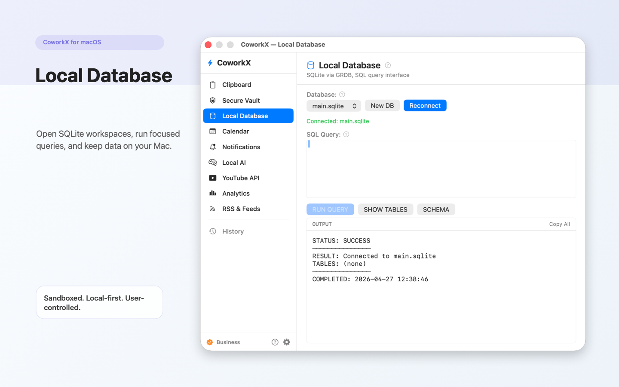Click the Notifications bell icon
This screenshot has height=387, width=619.
click(x=213, y=147)
